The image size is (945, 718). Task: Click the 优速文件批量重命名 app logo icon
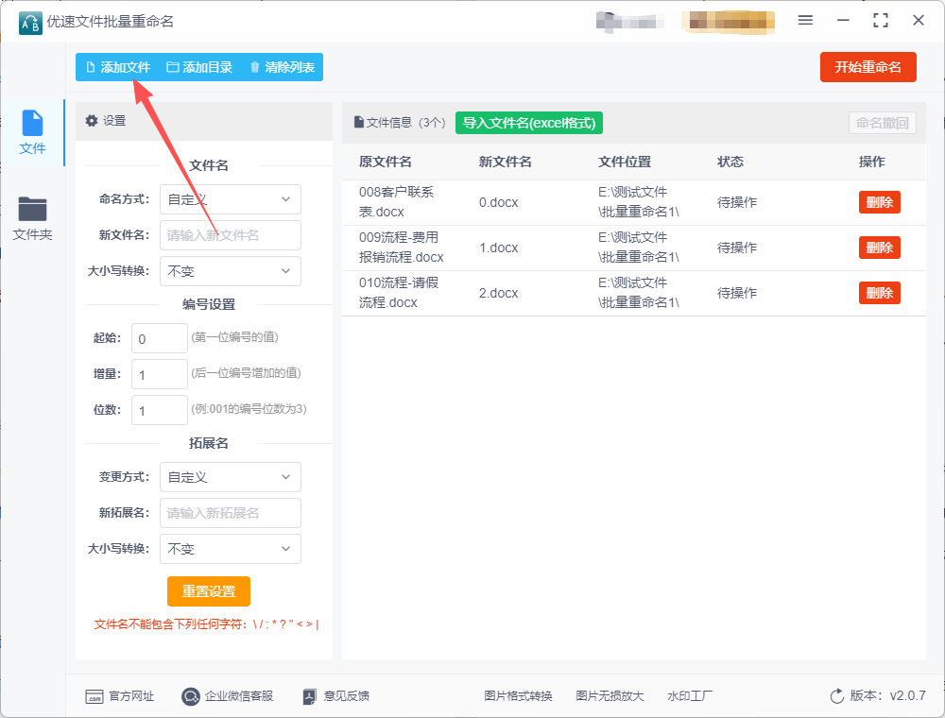point(30,23)
